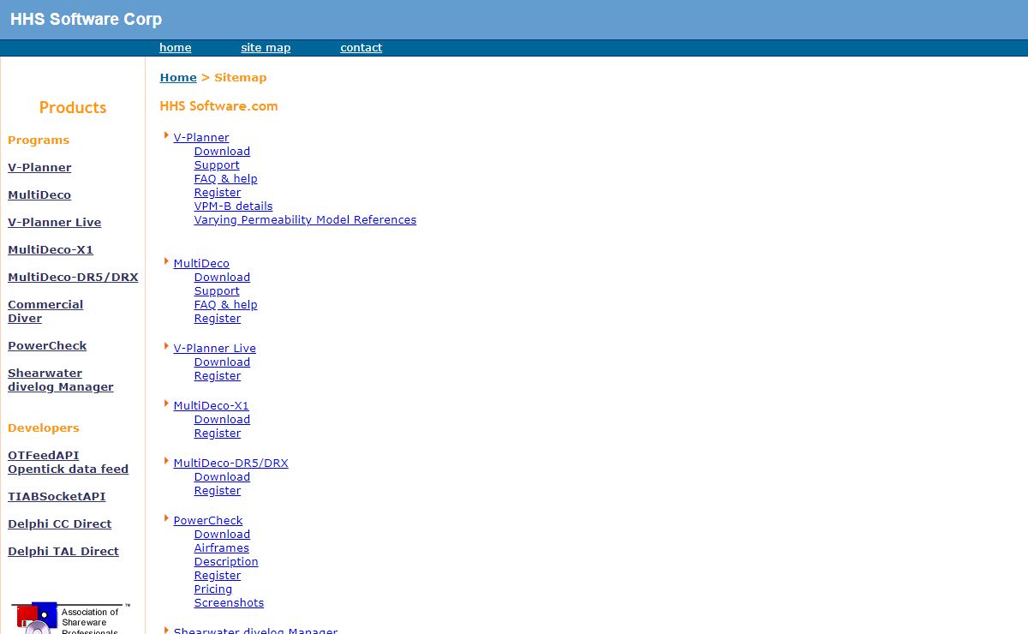Click FAQ & help under MultiDeco
Image resolution: width=1028 pixels, height=634 pixels.
225,304
